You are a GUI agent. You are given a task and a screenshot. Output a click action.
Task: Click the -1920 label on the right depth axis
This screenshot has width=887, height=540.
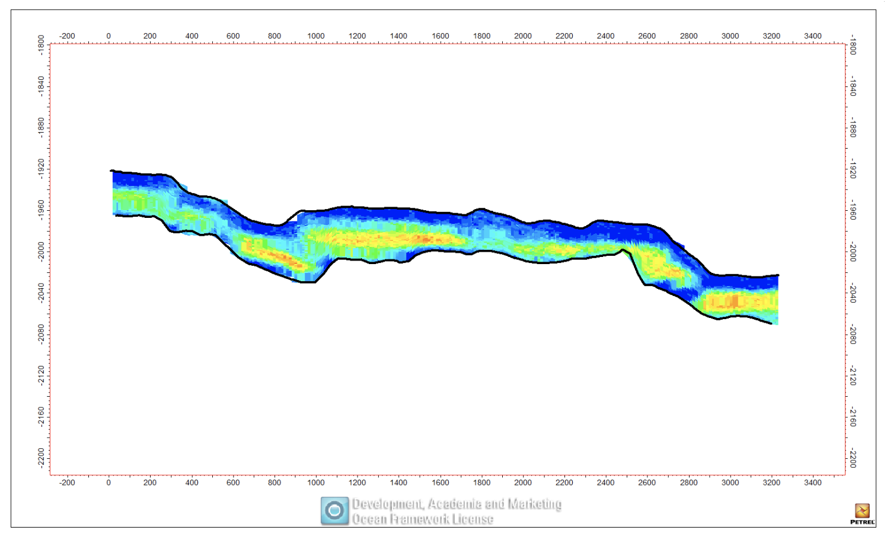point(853,169)
